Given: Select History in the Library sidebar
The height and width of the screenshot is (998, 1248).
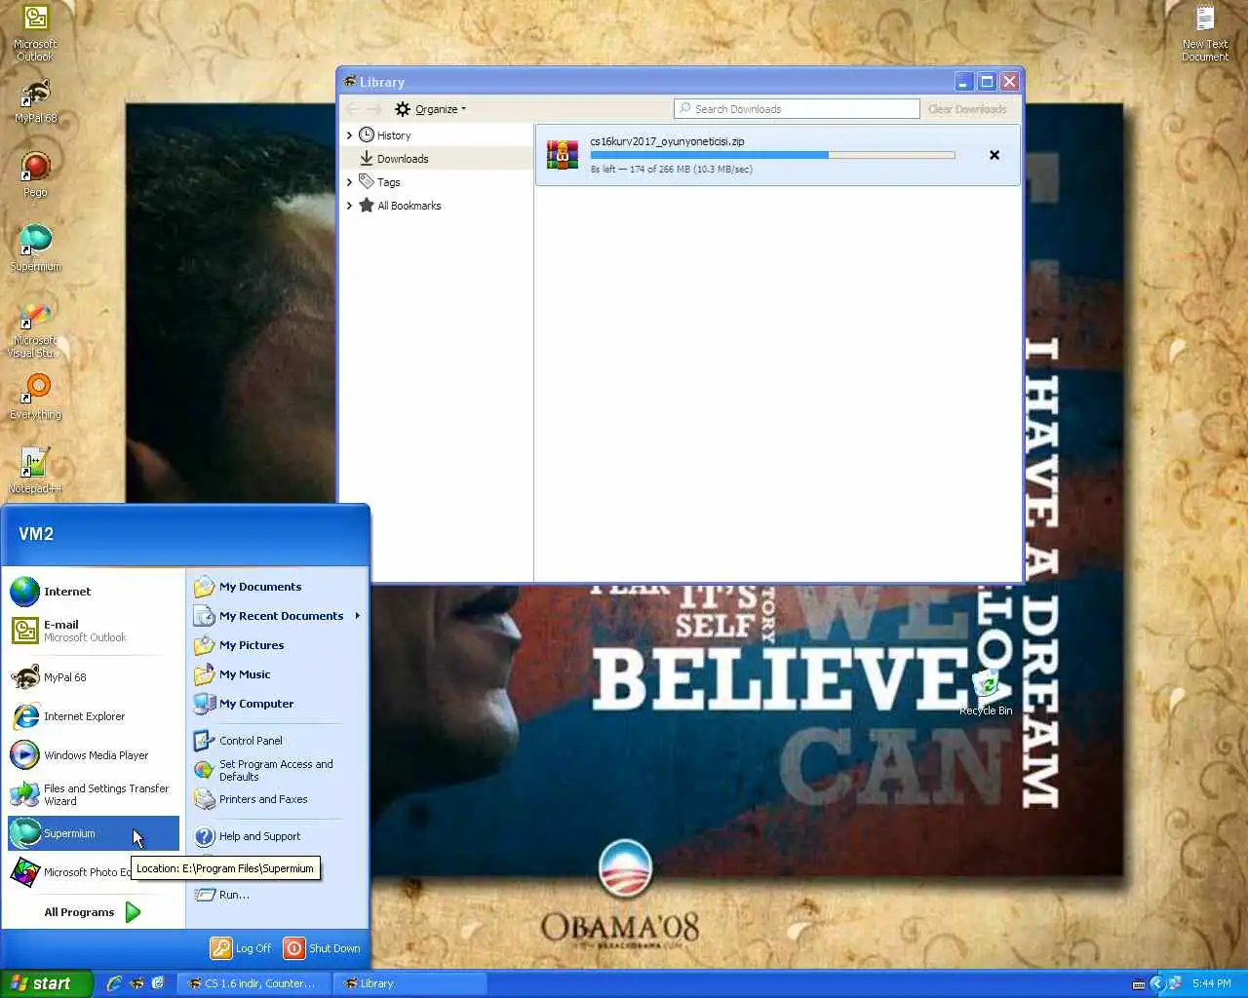Looking at the screenshot, I should (x=394, y=135).
